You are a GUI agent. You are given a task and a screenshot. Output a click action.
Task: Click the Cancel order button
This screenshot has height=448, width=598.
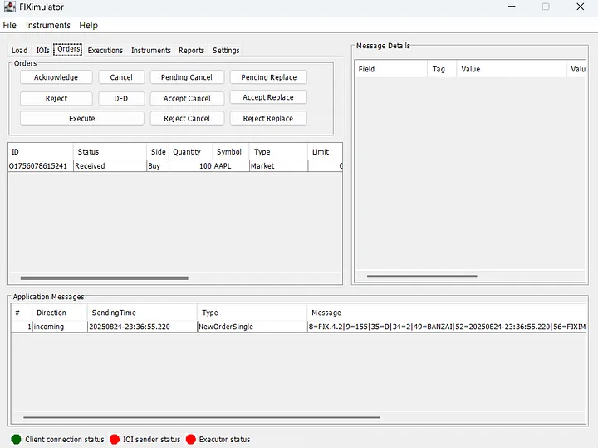121,77
